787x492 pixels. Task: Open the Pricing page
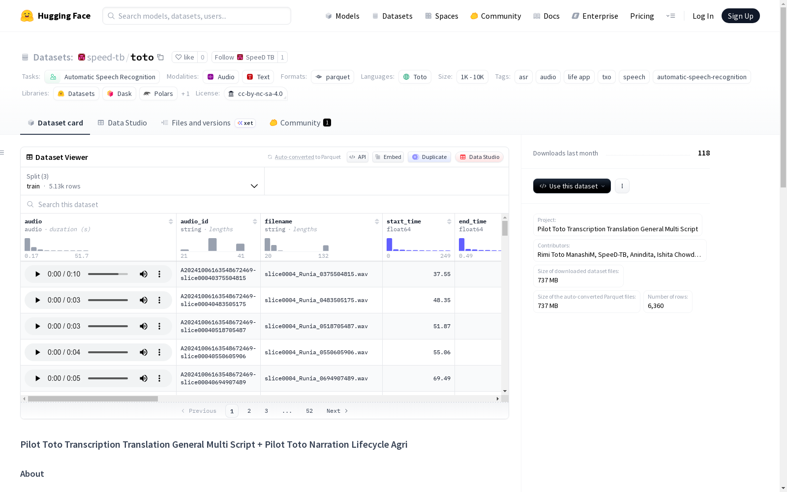pos(642,16)
